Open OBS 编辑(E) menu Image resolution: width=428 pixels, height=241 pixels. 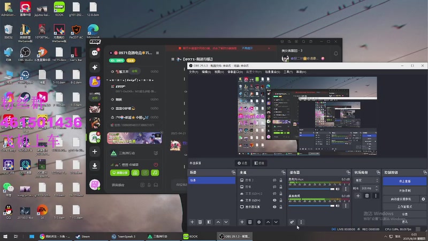206,72
